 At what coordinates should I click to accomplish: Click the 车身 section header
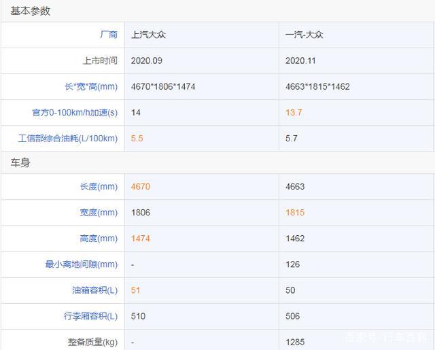(x=20, y=163)
